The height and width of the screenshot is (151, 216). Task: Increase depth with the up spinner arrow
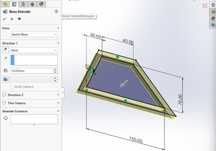coord(55,69)
